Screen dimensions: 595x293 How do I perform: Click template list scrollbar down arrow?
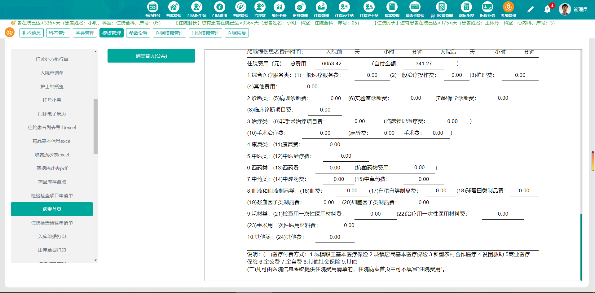(x=95, y=260)
